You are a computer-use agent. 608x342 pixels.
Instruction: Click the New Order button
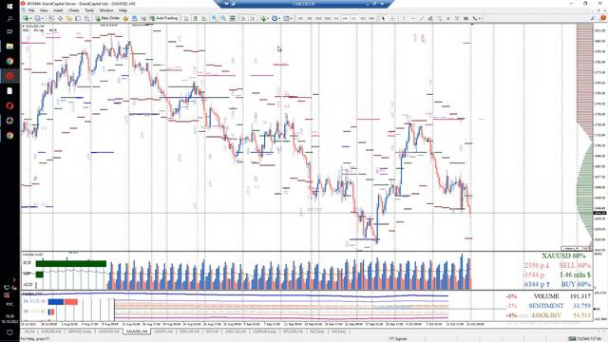point(107,18)
